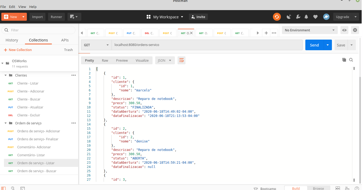Collapse the Clientes folder
Viewport: 363px width, 190px height.
click(x=6, y=75)
